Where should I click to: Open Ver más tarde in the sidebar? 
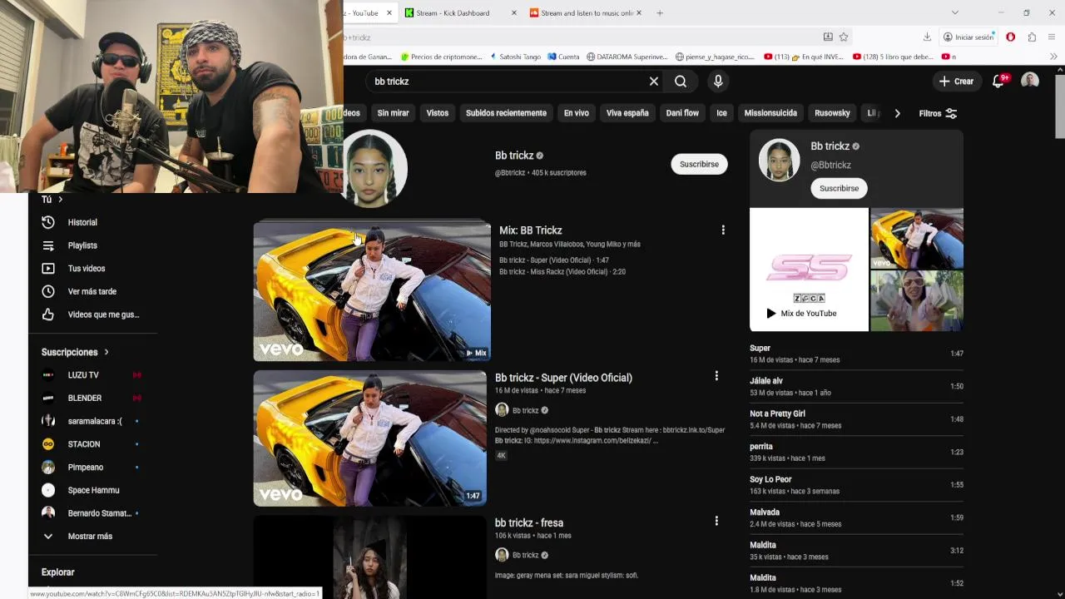tap(92, 292)
